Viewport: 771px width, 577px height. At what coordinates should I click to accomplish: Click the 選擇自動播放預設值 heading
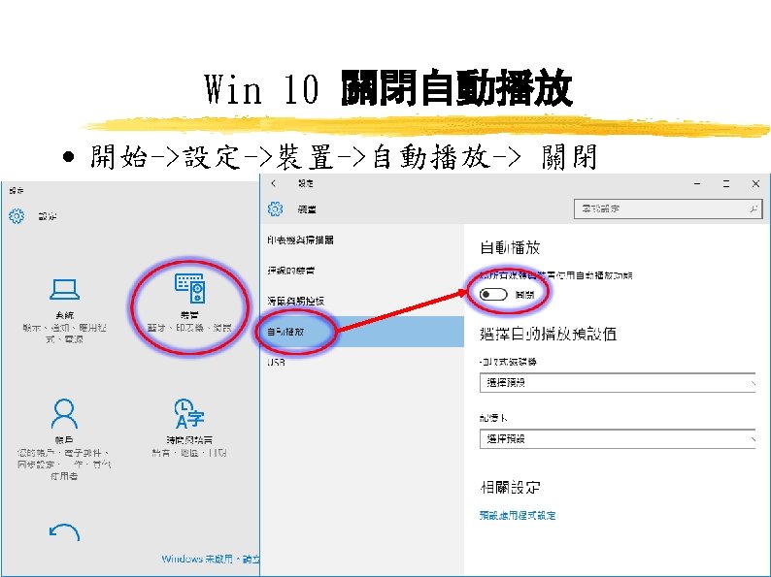[x=548, y=334]
